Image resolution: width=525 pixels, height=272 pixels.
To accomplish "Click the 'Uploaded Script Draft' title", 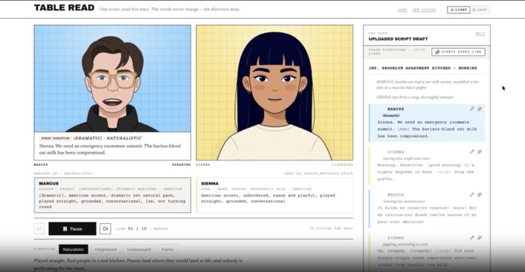I will [398, 39].
